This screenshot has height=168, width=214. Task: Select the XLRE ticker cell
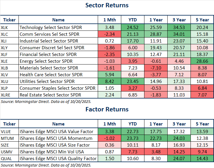tap(7, 95)
